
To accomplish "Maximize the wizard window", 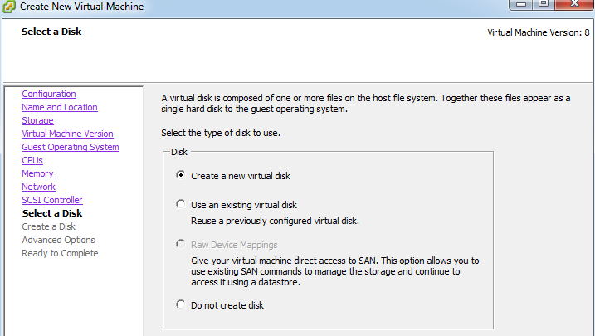I will point(544,4).
